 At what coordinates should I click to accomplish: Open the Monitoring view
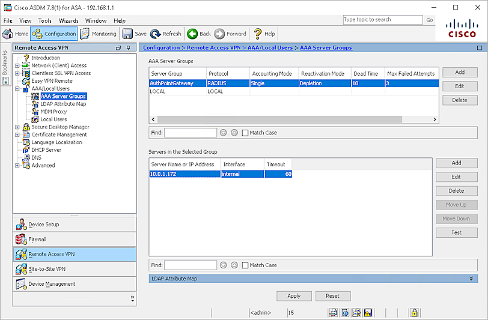pos(99,34)
